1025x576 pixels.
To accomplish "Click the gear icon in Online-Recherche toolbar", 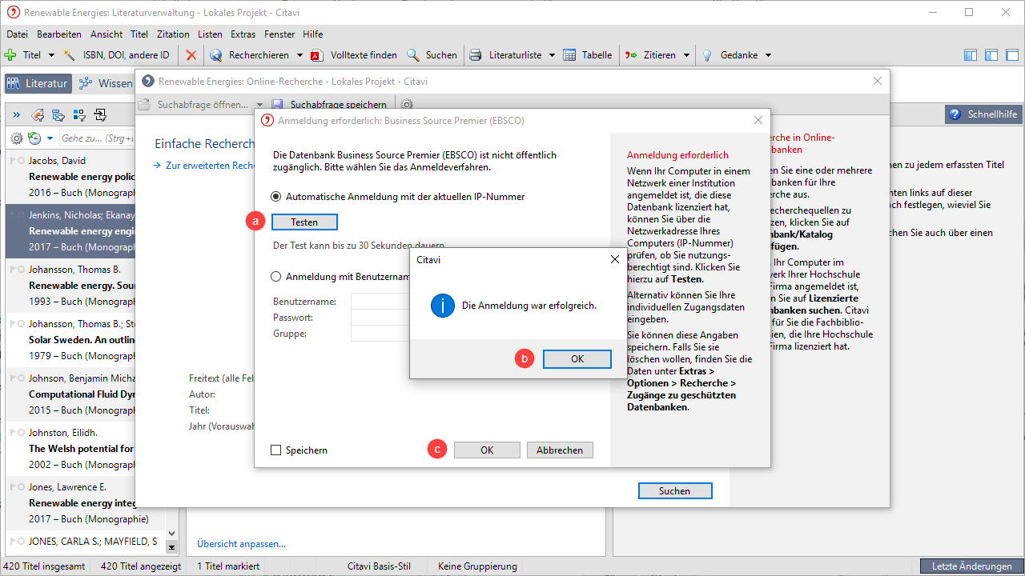I will pos(407,105).
